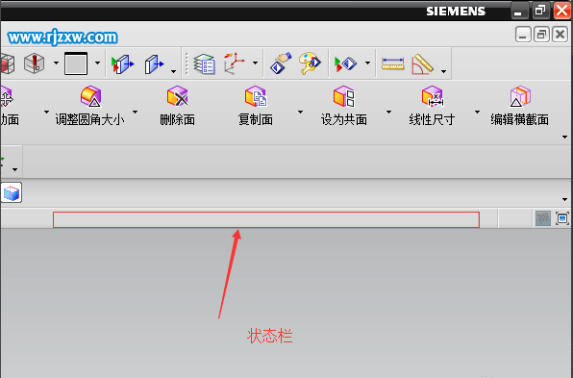Click the gray background color swatch
The image size is (573, 378).
[x=76, y=63]
